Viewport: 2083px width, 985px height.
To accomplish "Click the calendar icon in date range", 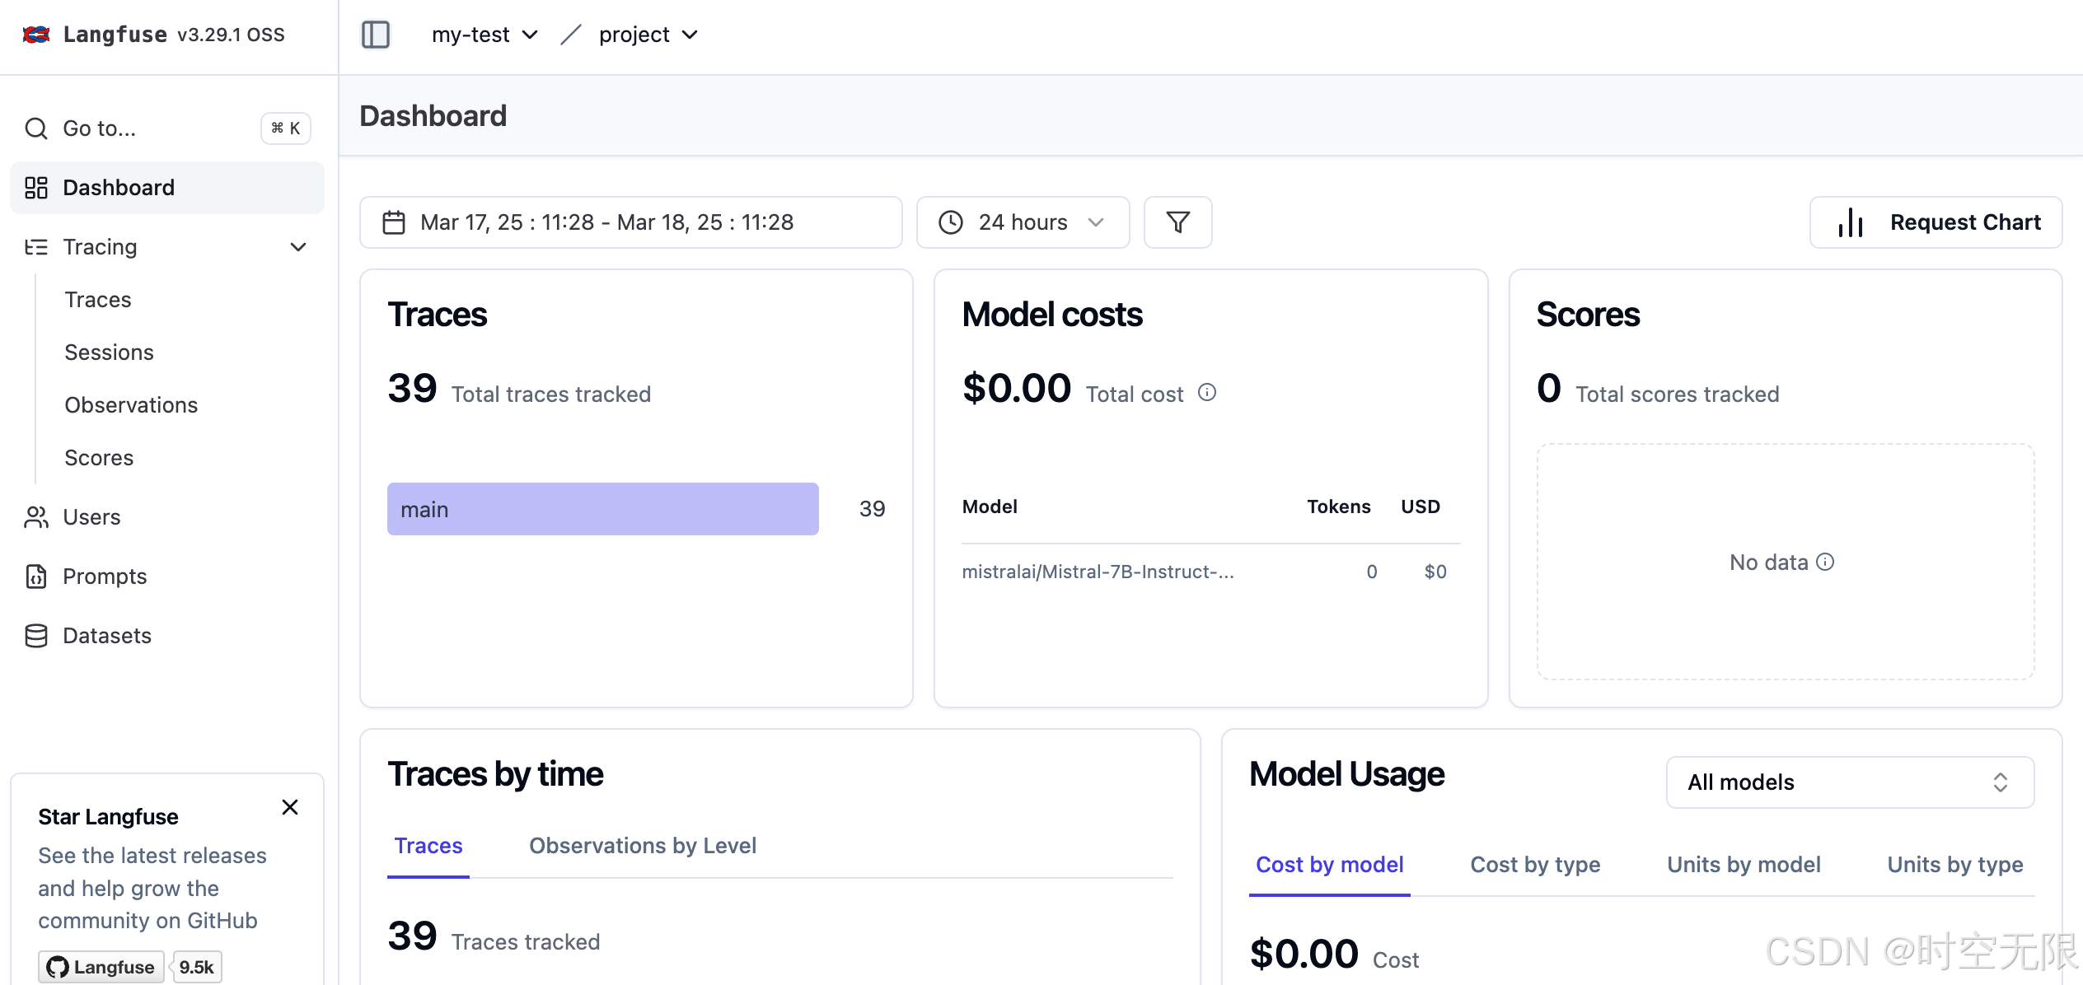I will (394, 222).
